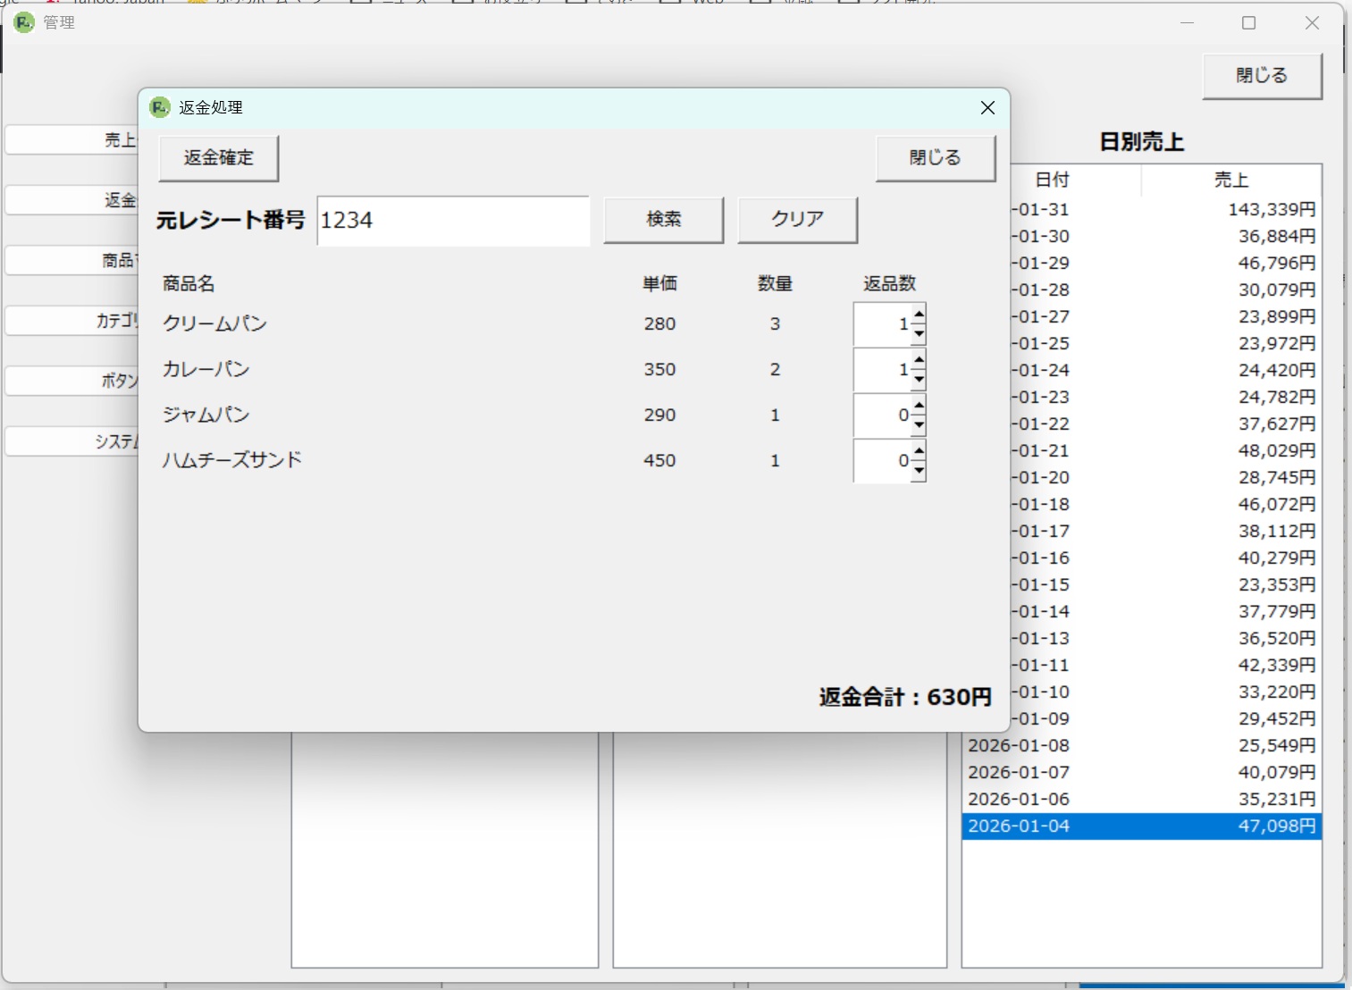Click the 閉じる button in the 管理 window
Image resolution: width=1352 pixels, height=990 pixels.
1262,75
